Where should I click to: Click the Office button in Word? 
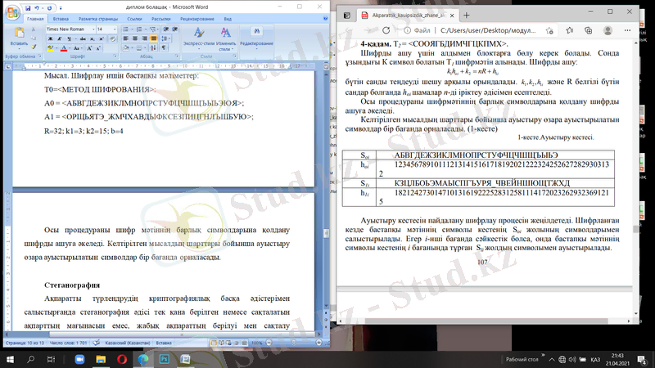[x=11, y=7]
